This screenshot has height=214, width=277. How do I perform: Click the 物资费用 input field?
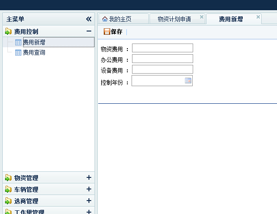click(x=163, y=48)
